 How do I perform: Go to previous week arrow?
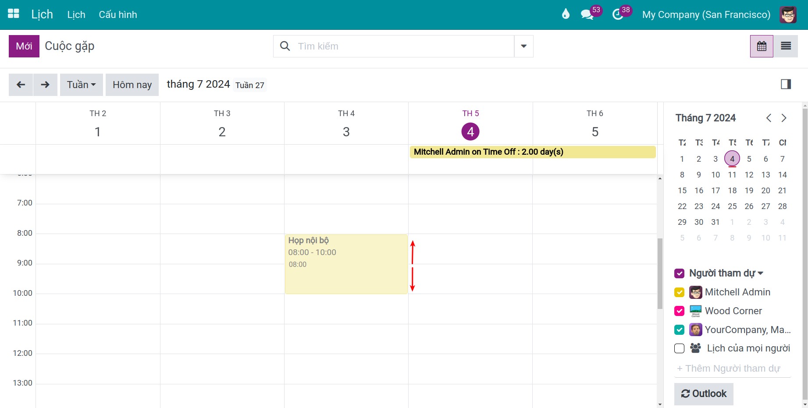pos(21,85)
